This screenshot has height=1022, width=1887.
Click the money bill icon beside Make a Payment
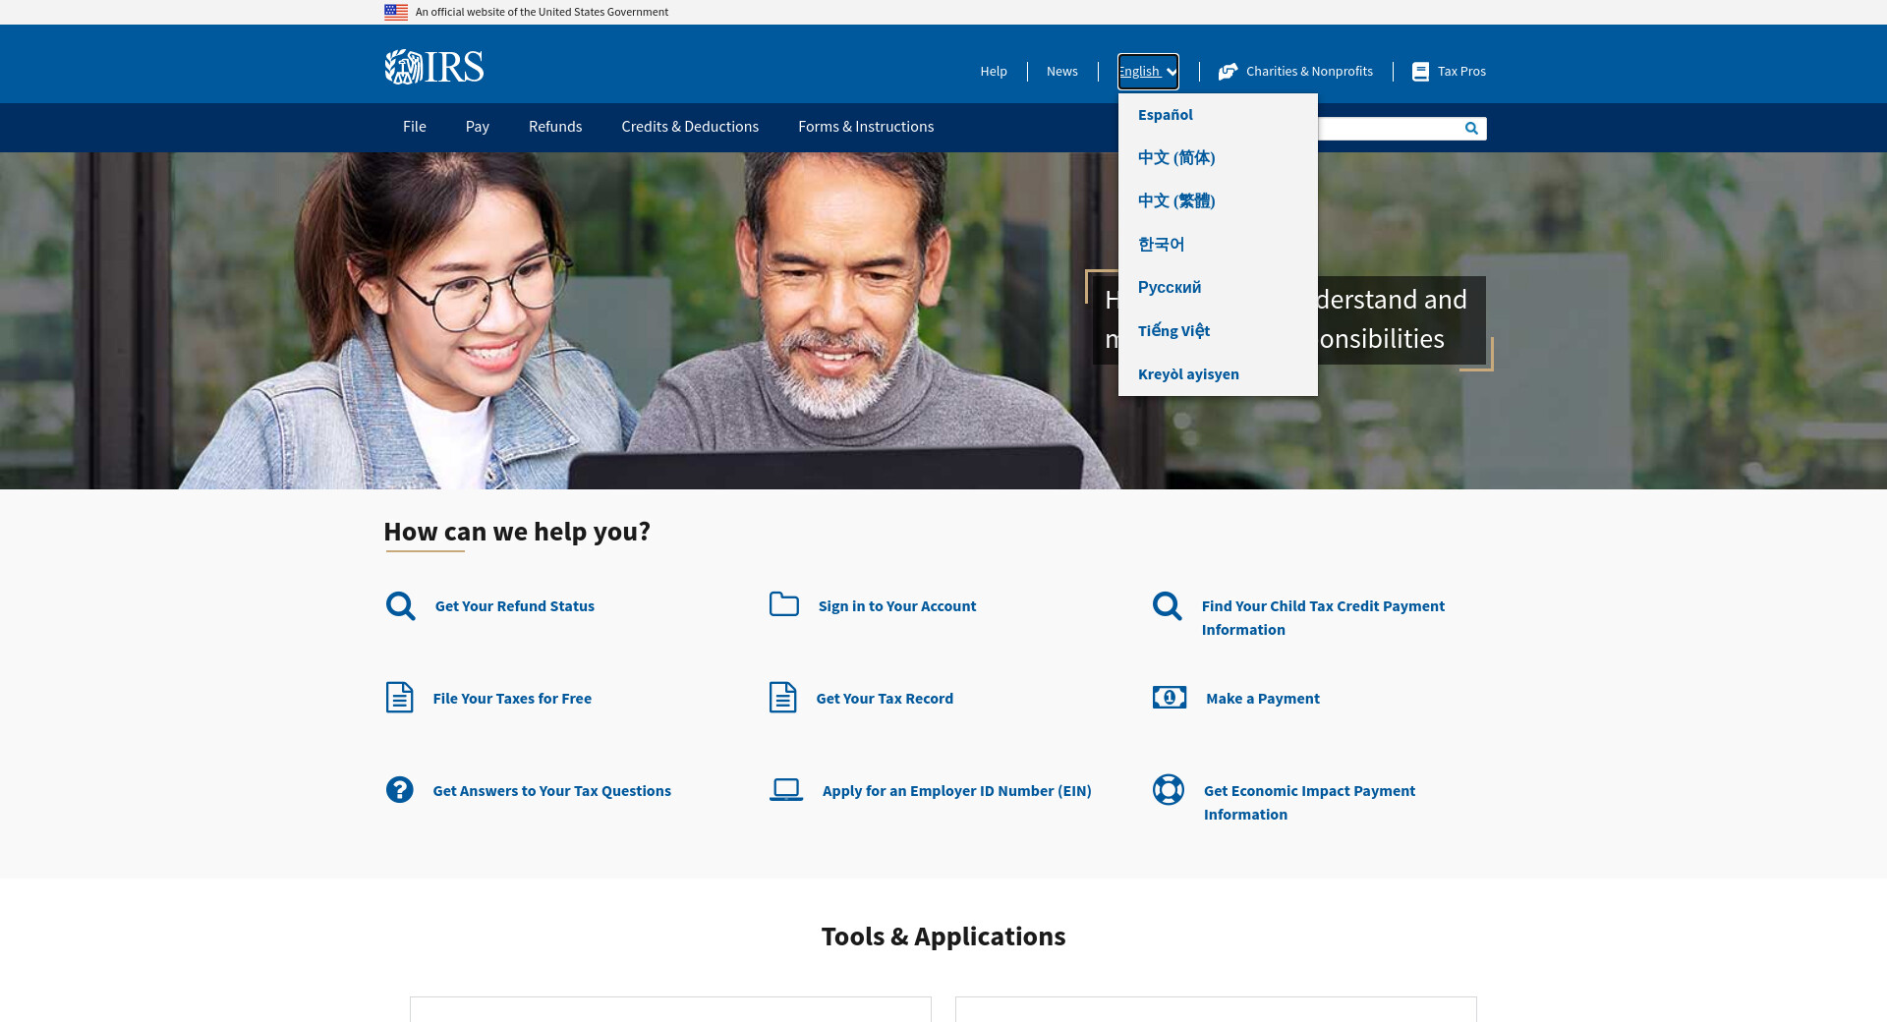click(1169, 698)
